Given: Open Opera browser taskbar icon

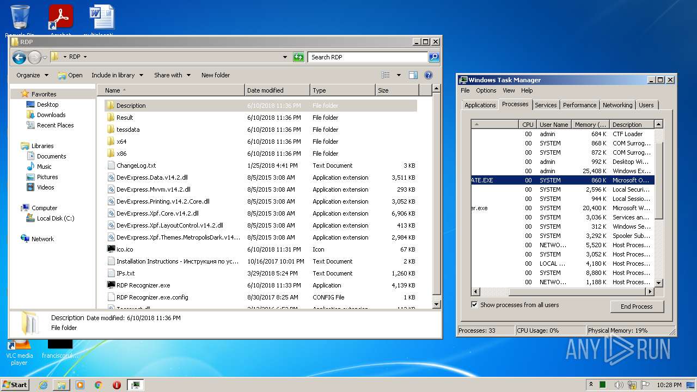Looking at the screenshot, I should pyautogui.click(x=117, y=385).
